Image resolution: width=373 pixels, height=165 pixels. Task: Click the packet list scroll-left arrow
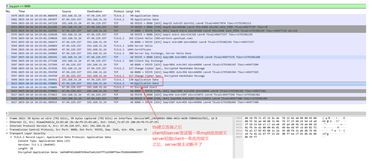7,113
